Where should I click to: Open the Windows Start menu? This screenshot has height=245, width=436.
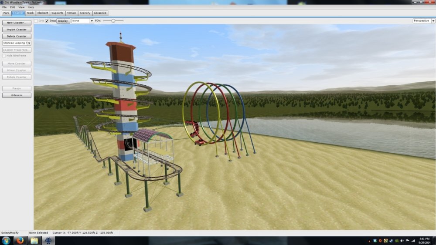[x=6, y=240]
